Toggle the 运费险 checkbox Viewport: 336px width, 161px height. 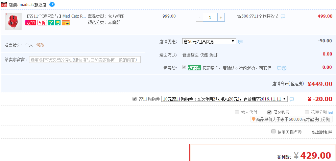coord(184,67)
